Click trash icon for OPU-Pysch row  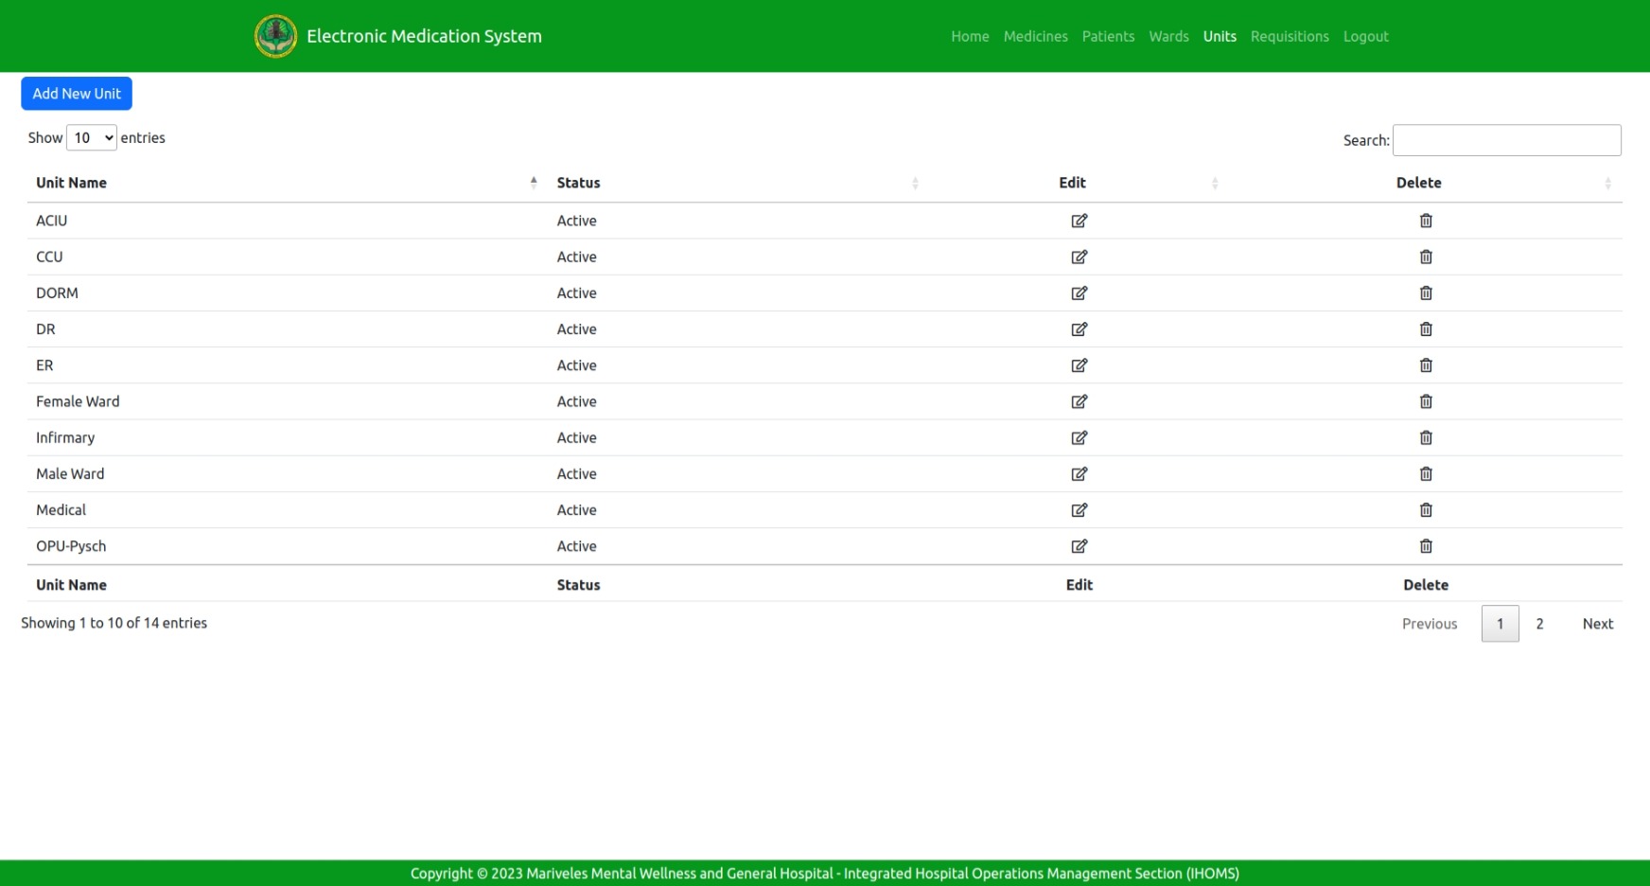[x=1426, y=546]
